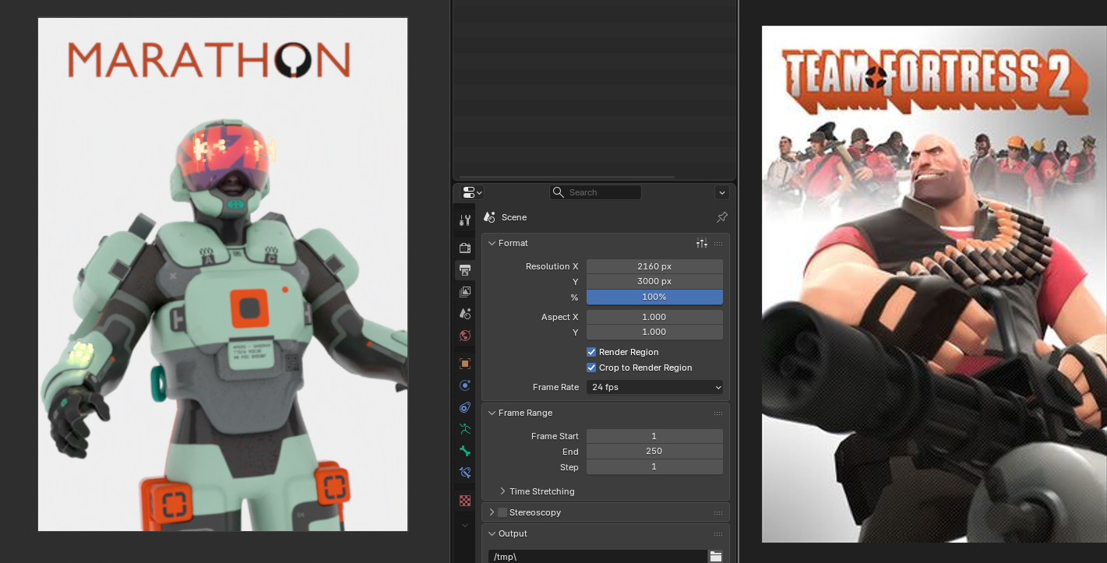
Task: Click the properties Search field
Action: [x=596, y=192]
